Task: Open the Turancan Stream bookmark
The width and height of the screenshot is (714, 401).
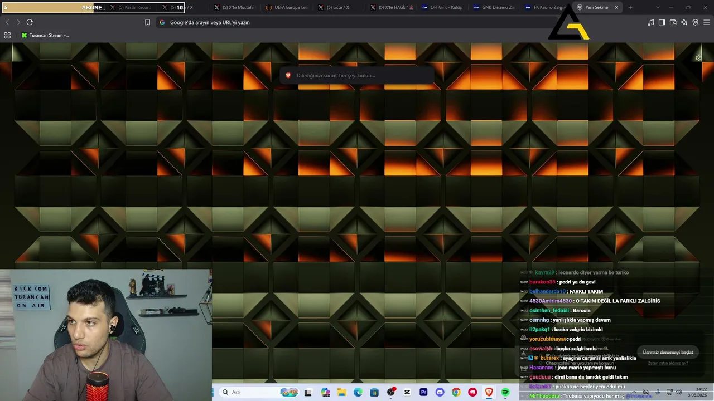Action: coord(46,35)
